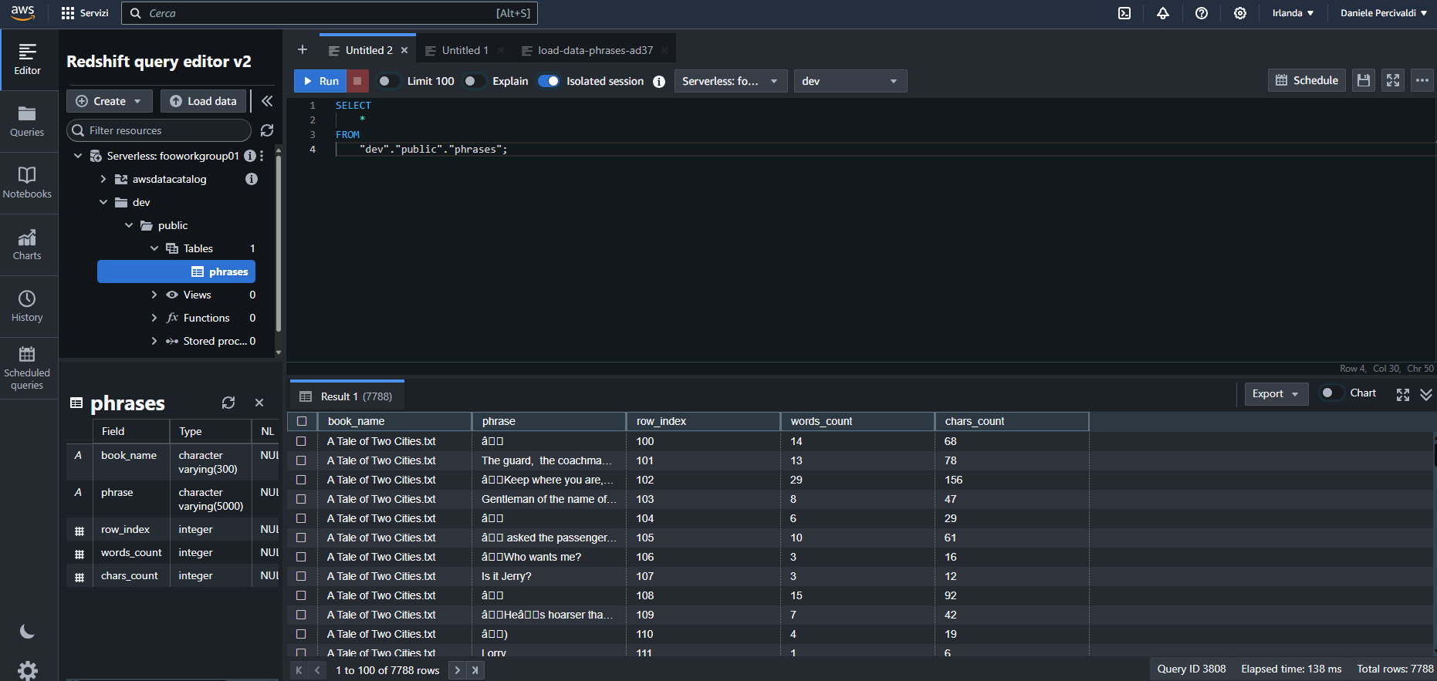Save the query with disk icon
The width and height of the screenshot is (1437, 681).
coord(1364,80)
